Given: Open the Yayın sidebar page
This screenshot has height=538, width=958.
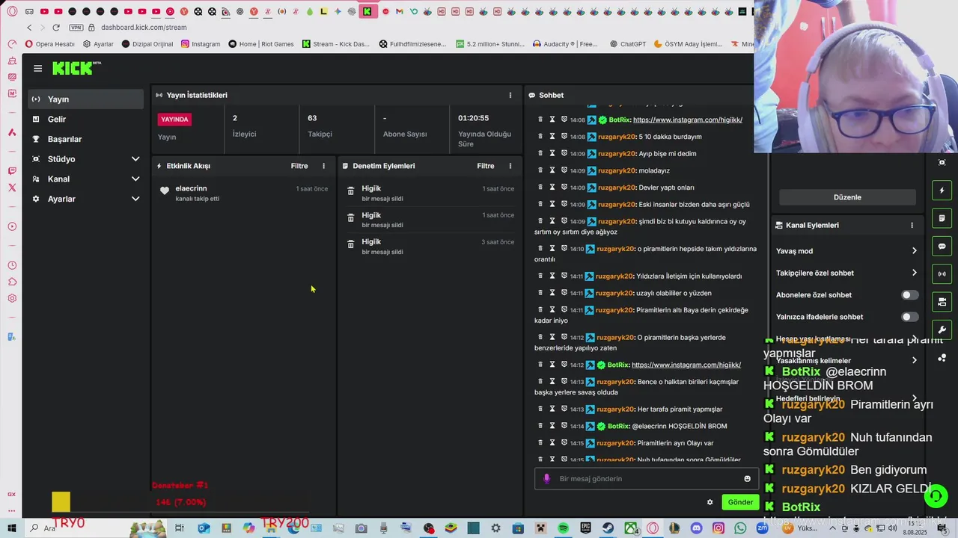Looking at the screenshot, I should tap(85, 99).
